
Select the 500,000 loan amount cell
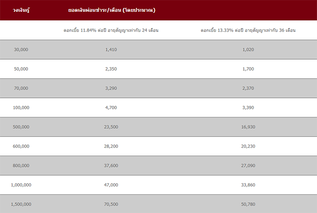(21, 127)
